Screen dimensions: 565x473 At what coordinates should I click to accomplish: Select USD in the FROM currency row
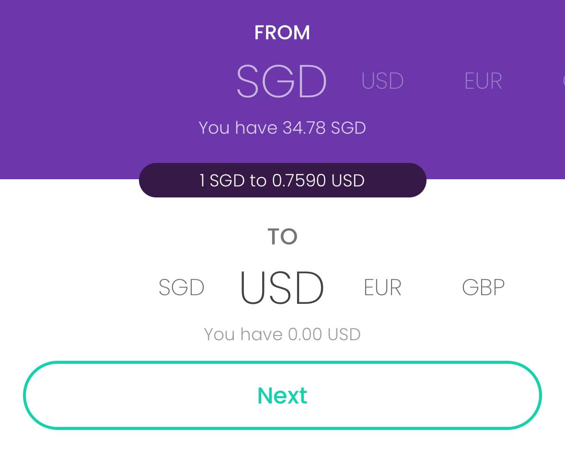pos(382,81)
